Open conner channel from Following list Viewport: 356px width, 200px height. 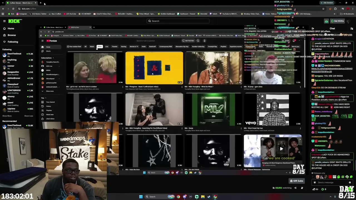point(17,67)
